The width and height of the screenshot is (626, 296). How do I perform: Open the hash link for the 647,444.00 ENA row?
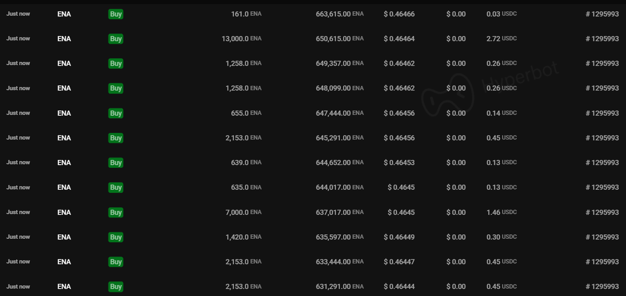[x=602, y=113]
